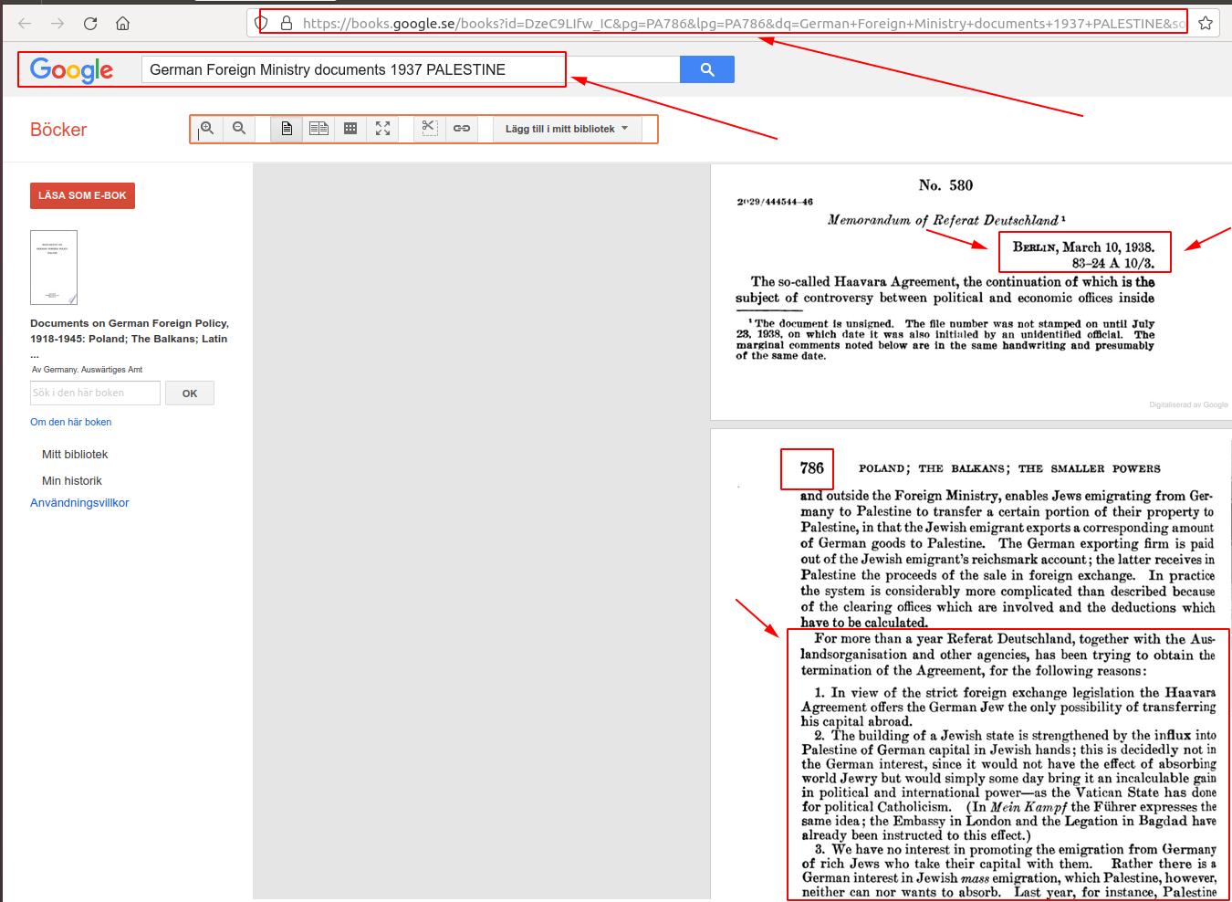Image resolution: width=1232 pixels, height=902 pixels.
Task: Click OK to search inside book
Action: tap(190, 393)
